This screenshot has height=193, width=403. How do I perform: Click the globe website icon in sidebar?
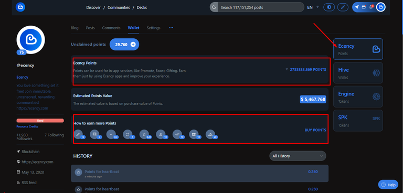(18, 162)
